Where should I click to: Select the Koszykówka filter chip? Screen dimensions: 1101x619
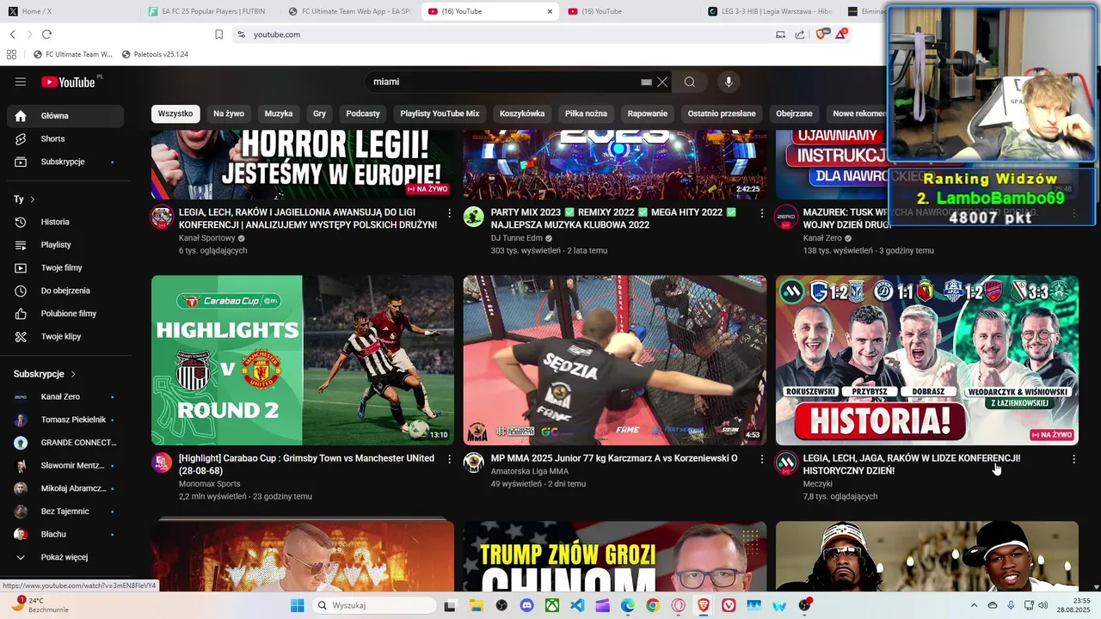(x=522, y=113)
